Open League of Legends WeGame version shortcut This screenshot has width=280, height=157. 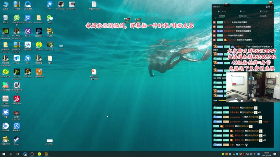(5, 61)
